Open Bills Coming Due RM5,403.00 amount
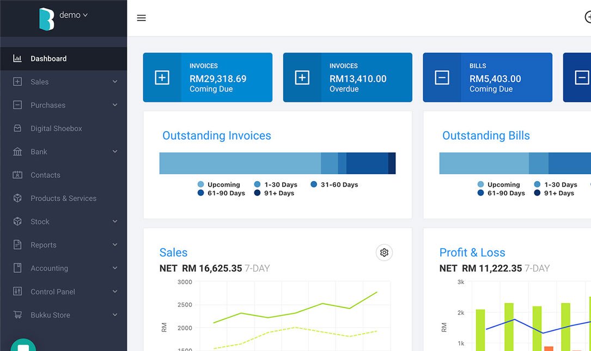 click(495, 79)
